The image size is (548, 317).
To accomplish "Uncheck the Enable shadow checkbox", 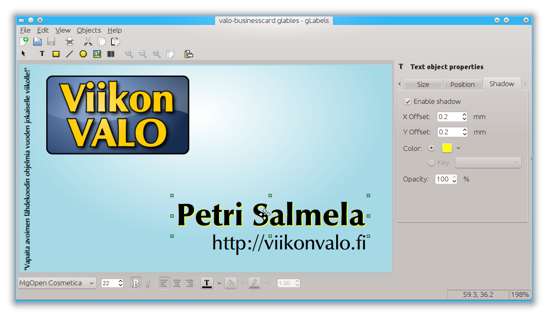I will coord(408,101).
